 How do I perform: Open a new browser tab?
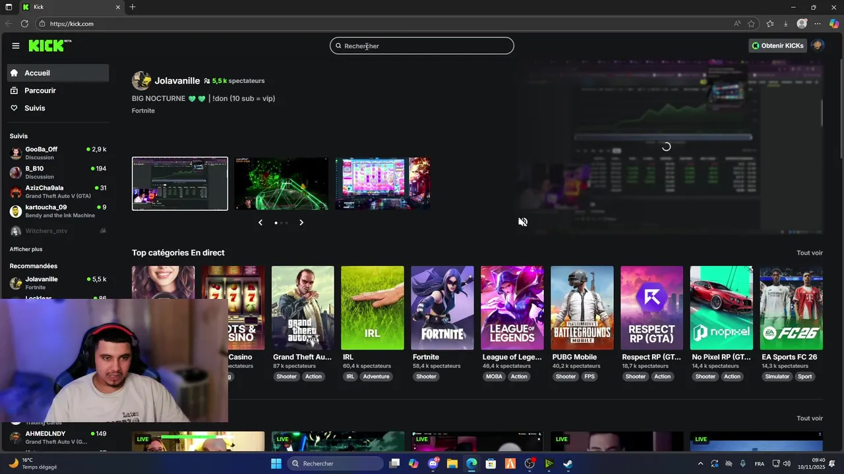(133, 7)
